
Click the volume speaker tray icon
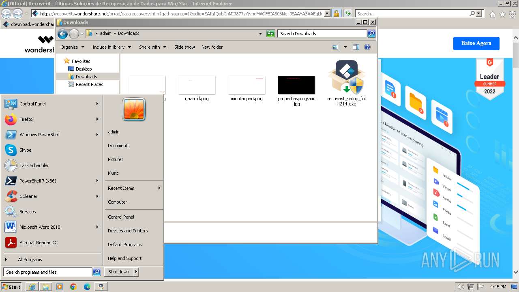pyautogui.click(x=461, y=287)
